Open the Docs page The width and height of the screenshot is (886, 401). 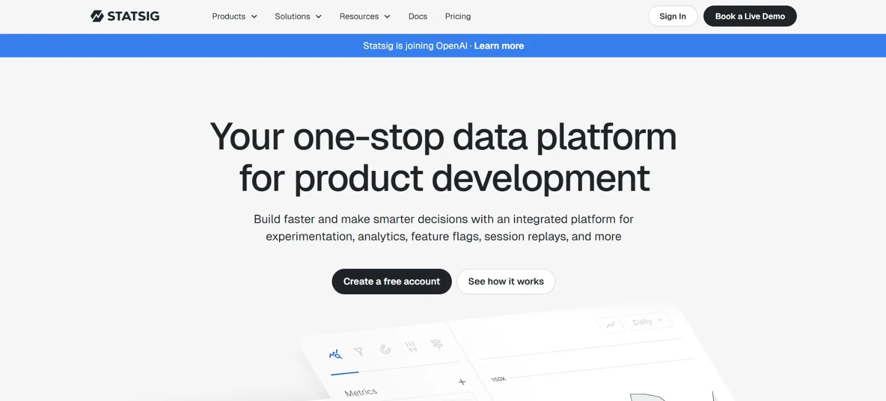[x=418, y=17]
